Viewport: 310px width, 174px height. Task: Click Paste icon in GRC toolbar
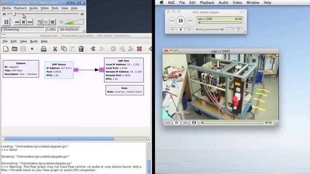[x=72, y=49]
